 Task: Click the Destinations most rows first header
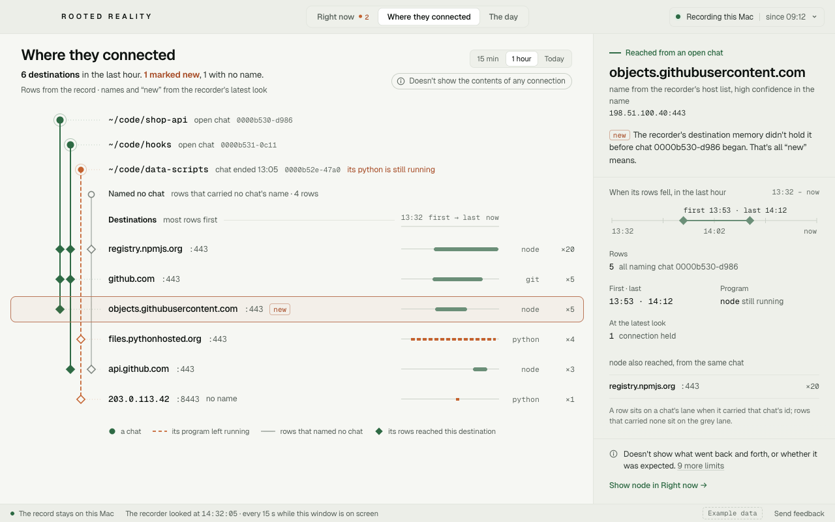(163, 220)
